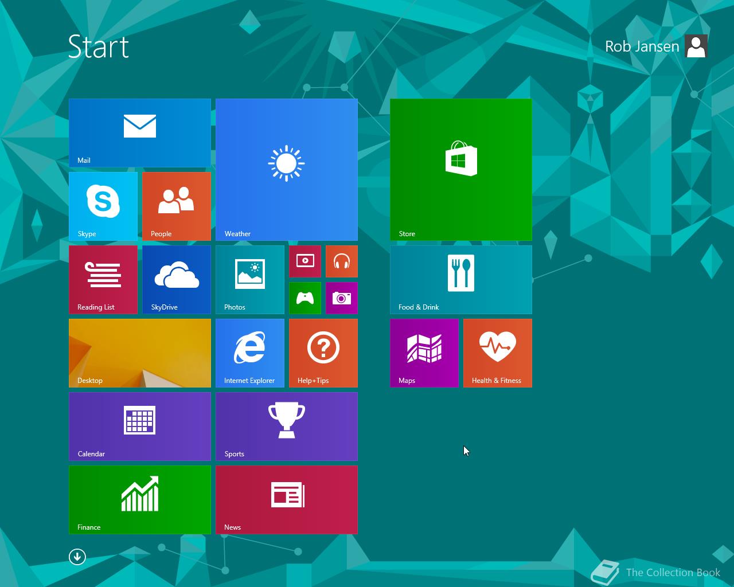Open the small Xbox Games controller tile
Viewport: 734px width, 587px height.
pyautogui.click(x=305, y=298)
